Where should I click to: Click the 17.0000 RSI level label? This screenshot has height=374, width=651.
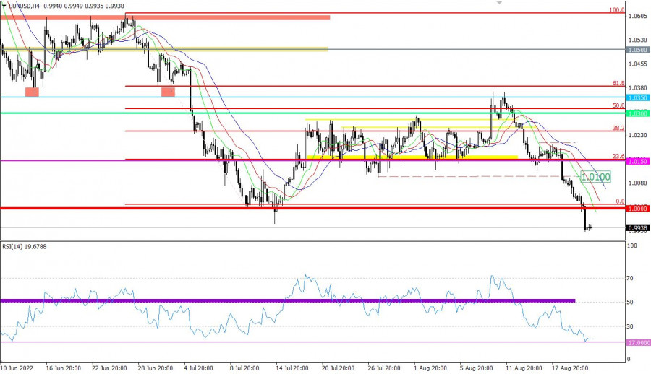[637, 343]
